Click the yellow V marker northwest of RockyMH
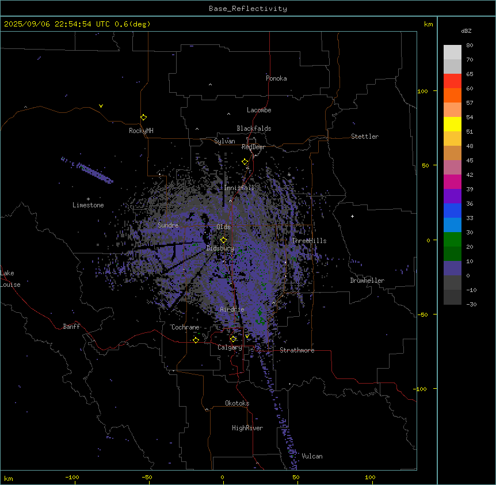Screen dimensions: 496x485 point(101,106)
